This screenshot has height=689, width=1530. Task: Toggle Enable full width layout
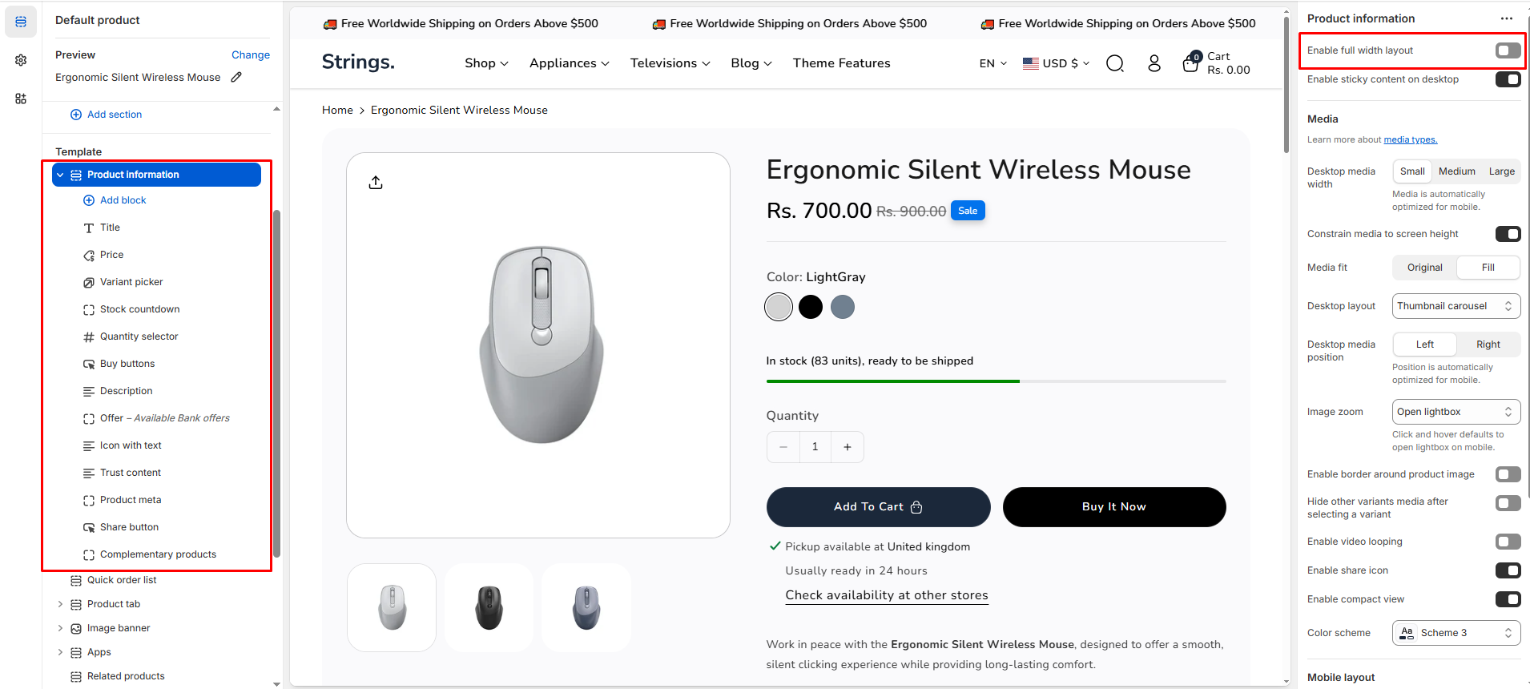coord(1508,50)
